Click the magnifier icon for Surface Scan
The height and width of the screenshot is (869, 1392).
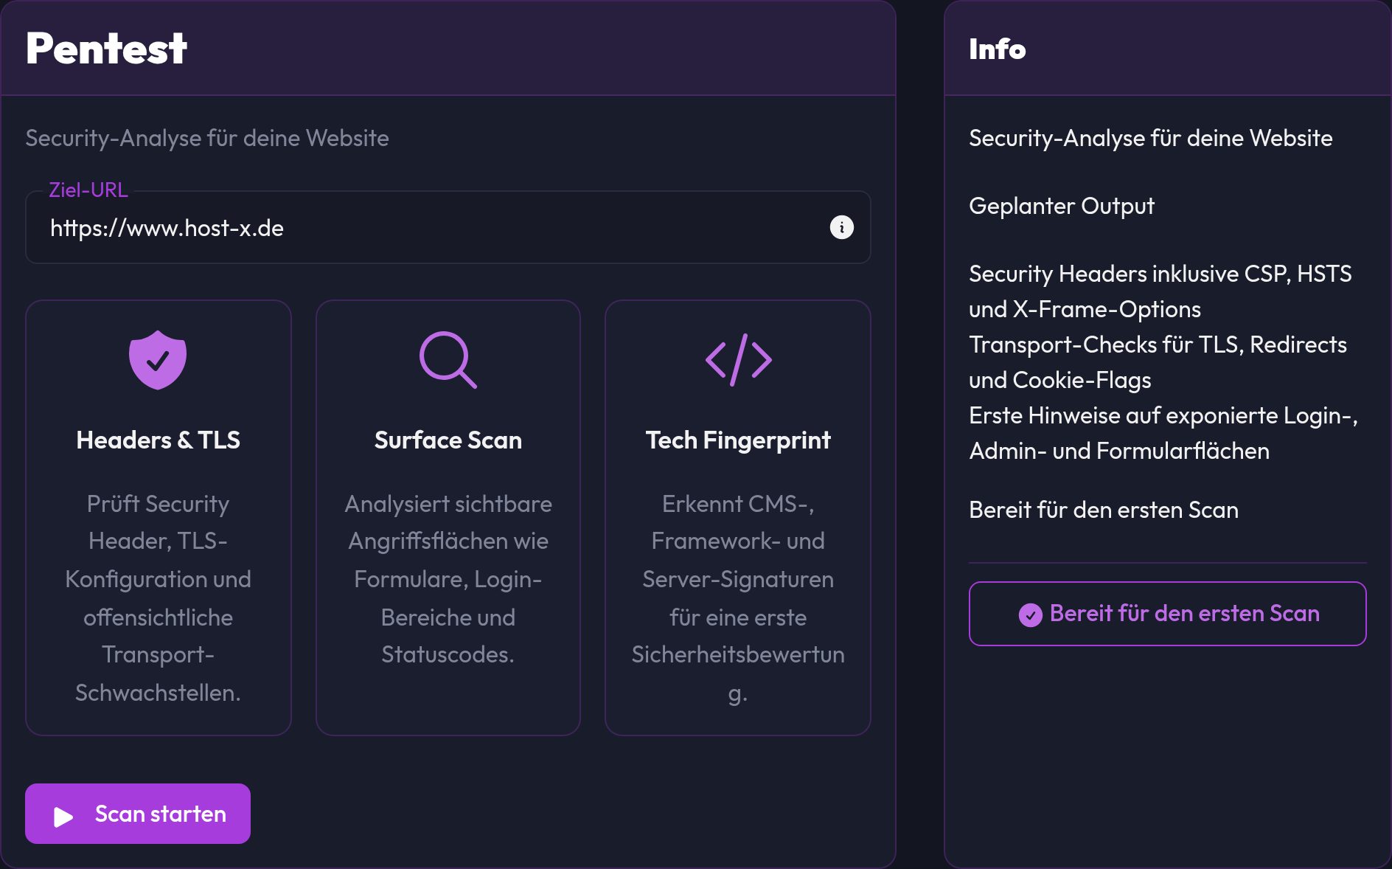(448, 360)
